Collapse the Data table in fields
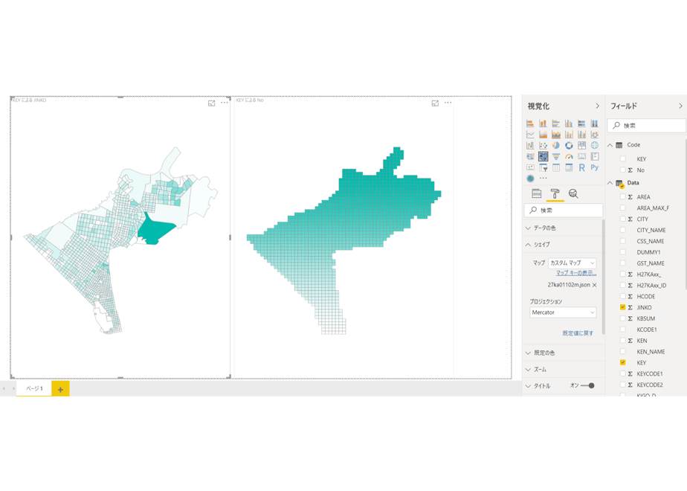Screen dimensions: 687x491 [x=610, y=183]
